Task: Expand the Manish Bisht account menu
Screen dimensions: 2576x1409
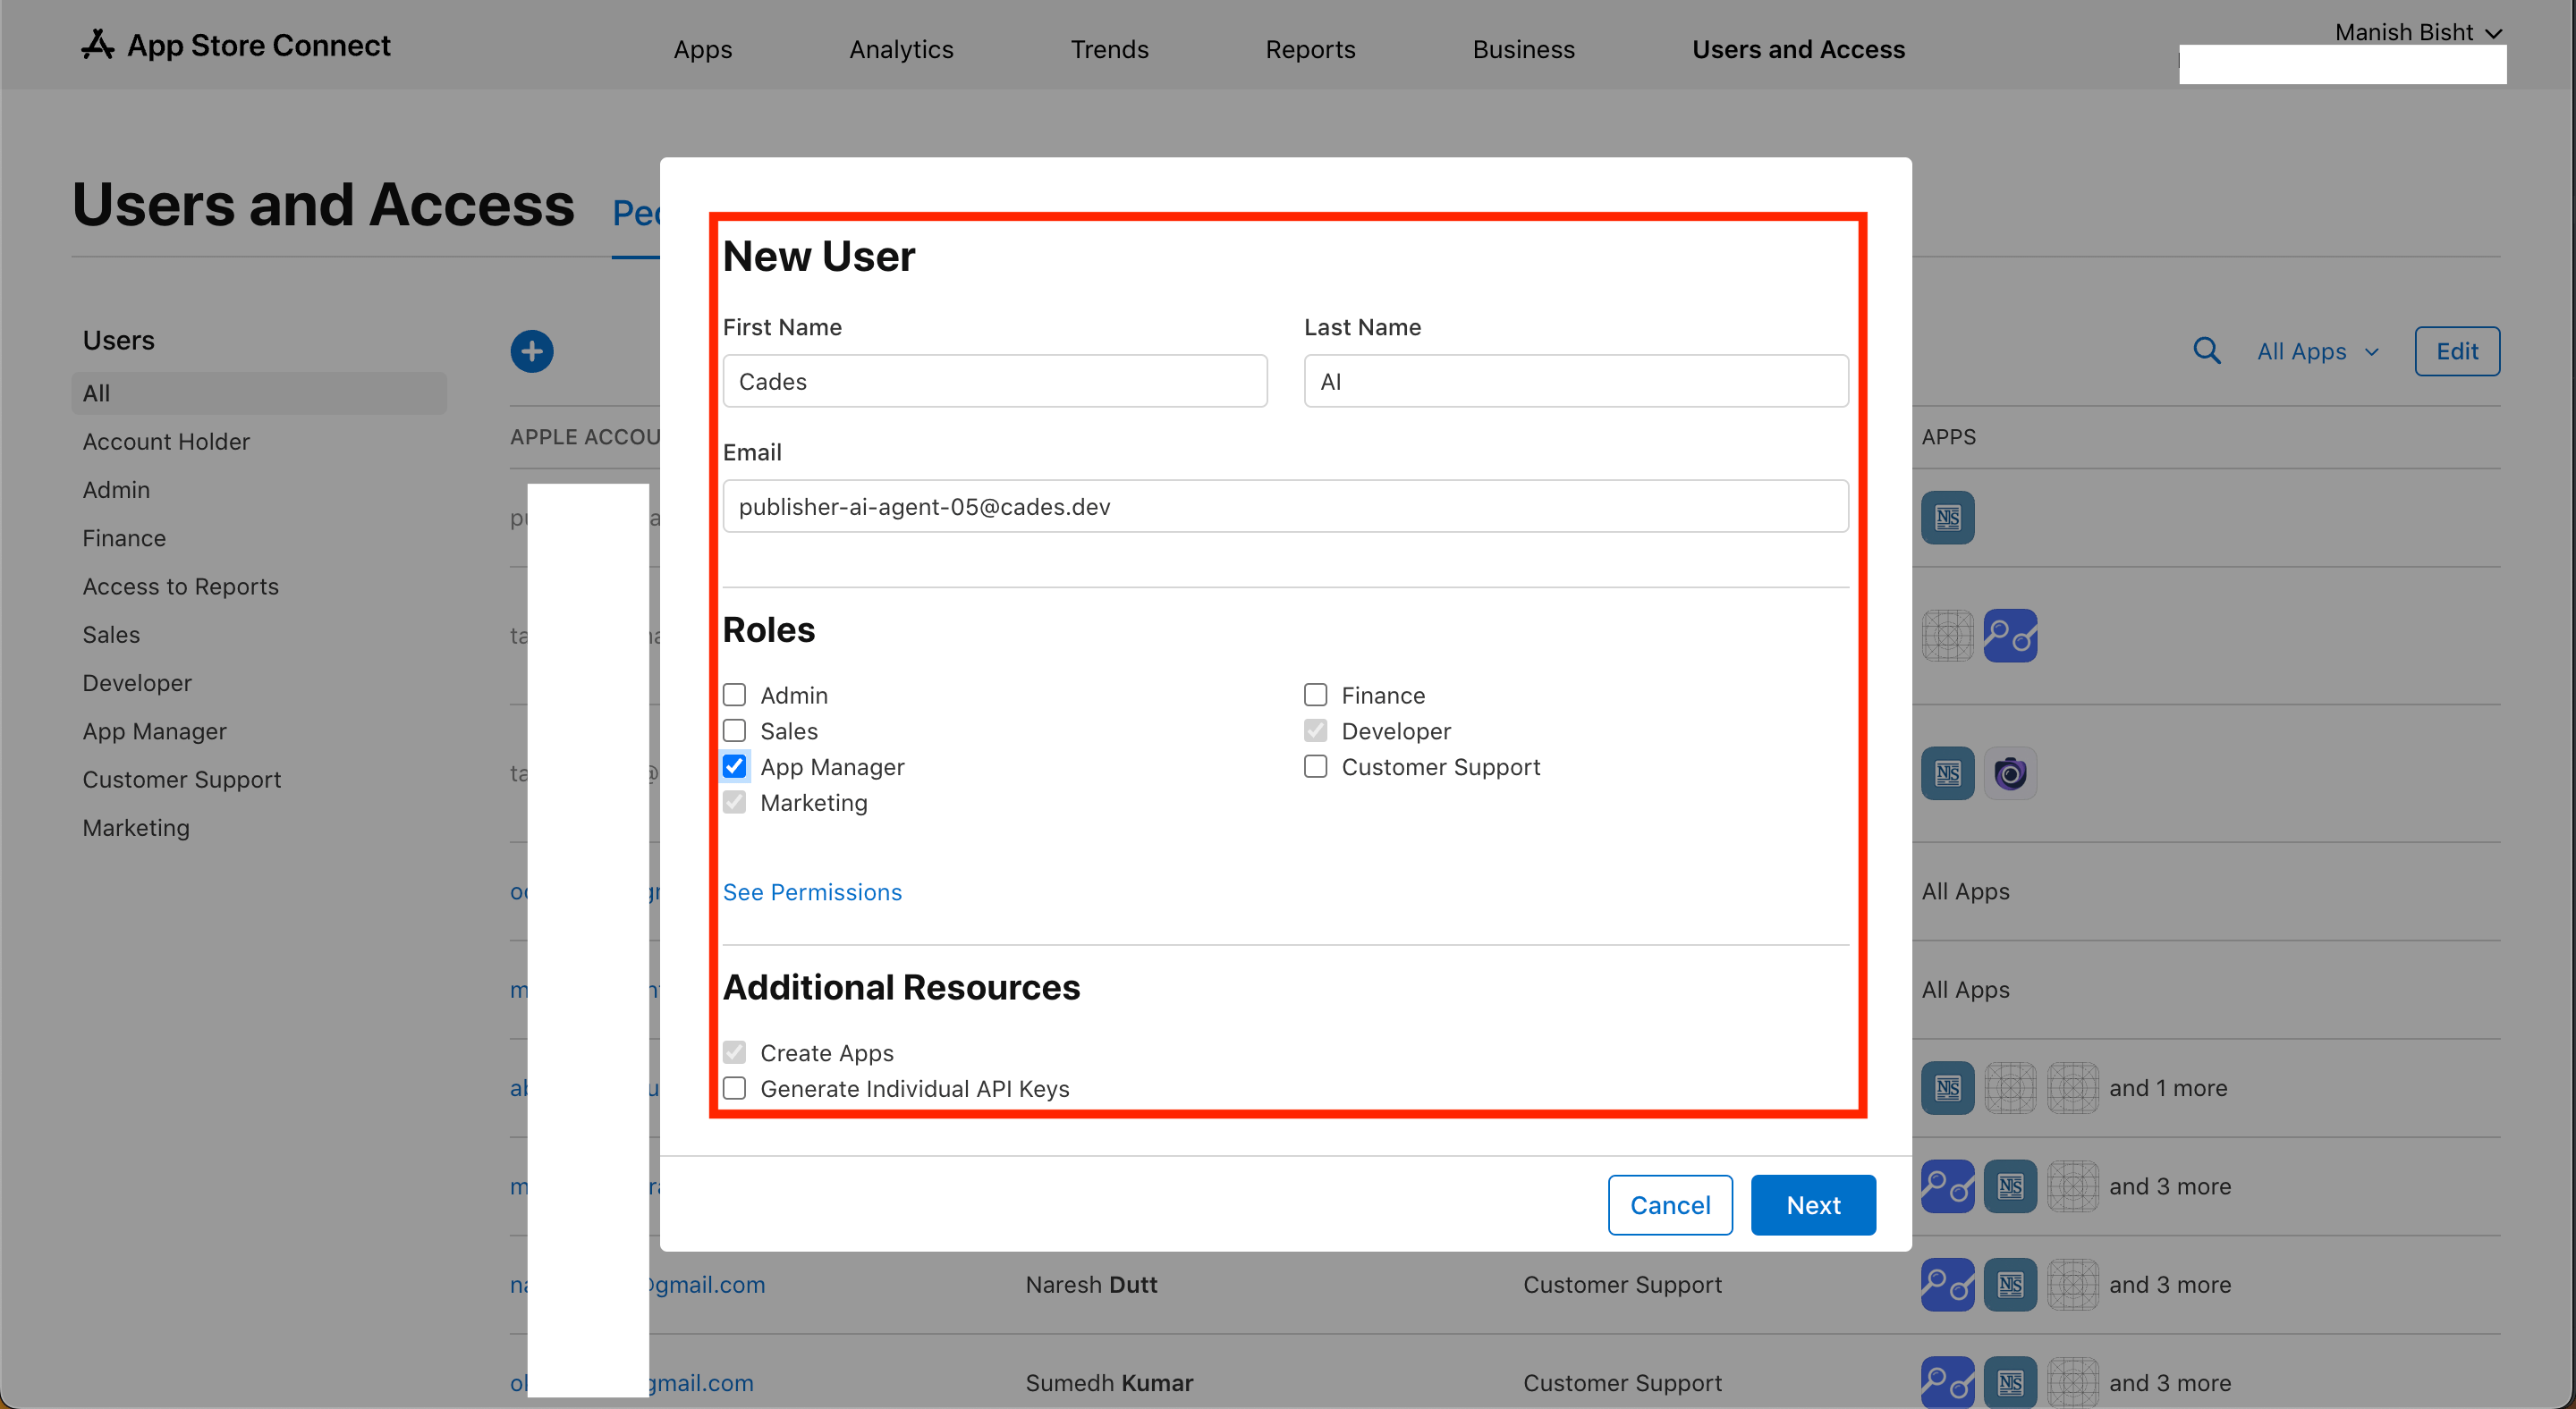Action: (2418, 32)
